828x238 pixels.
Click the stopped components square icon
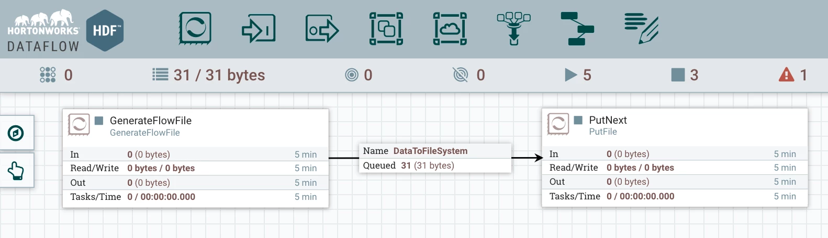click(x=678, y=75)
